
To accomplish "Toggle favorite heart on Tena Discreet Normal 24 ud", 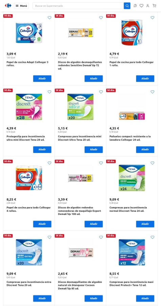I will [x=153, y=163].
